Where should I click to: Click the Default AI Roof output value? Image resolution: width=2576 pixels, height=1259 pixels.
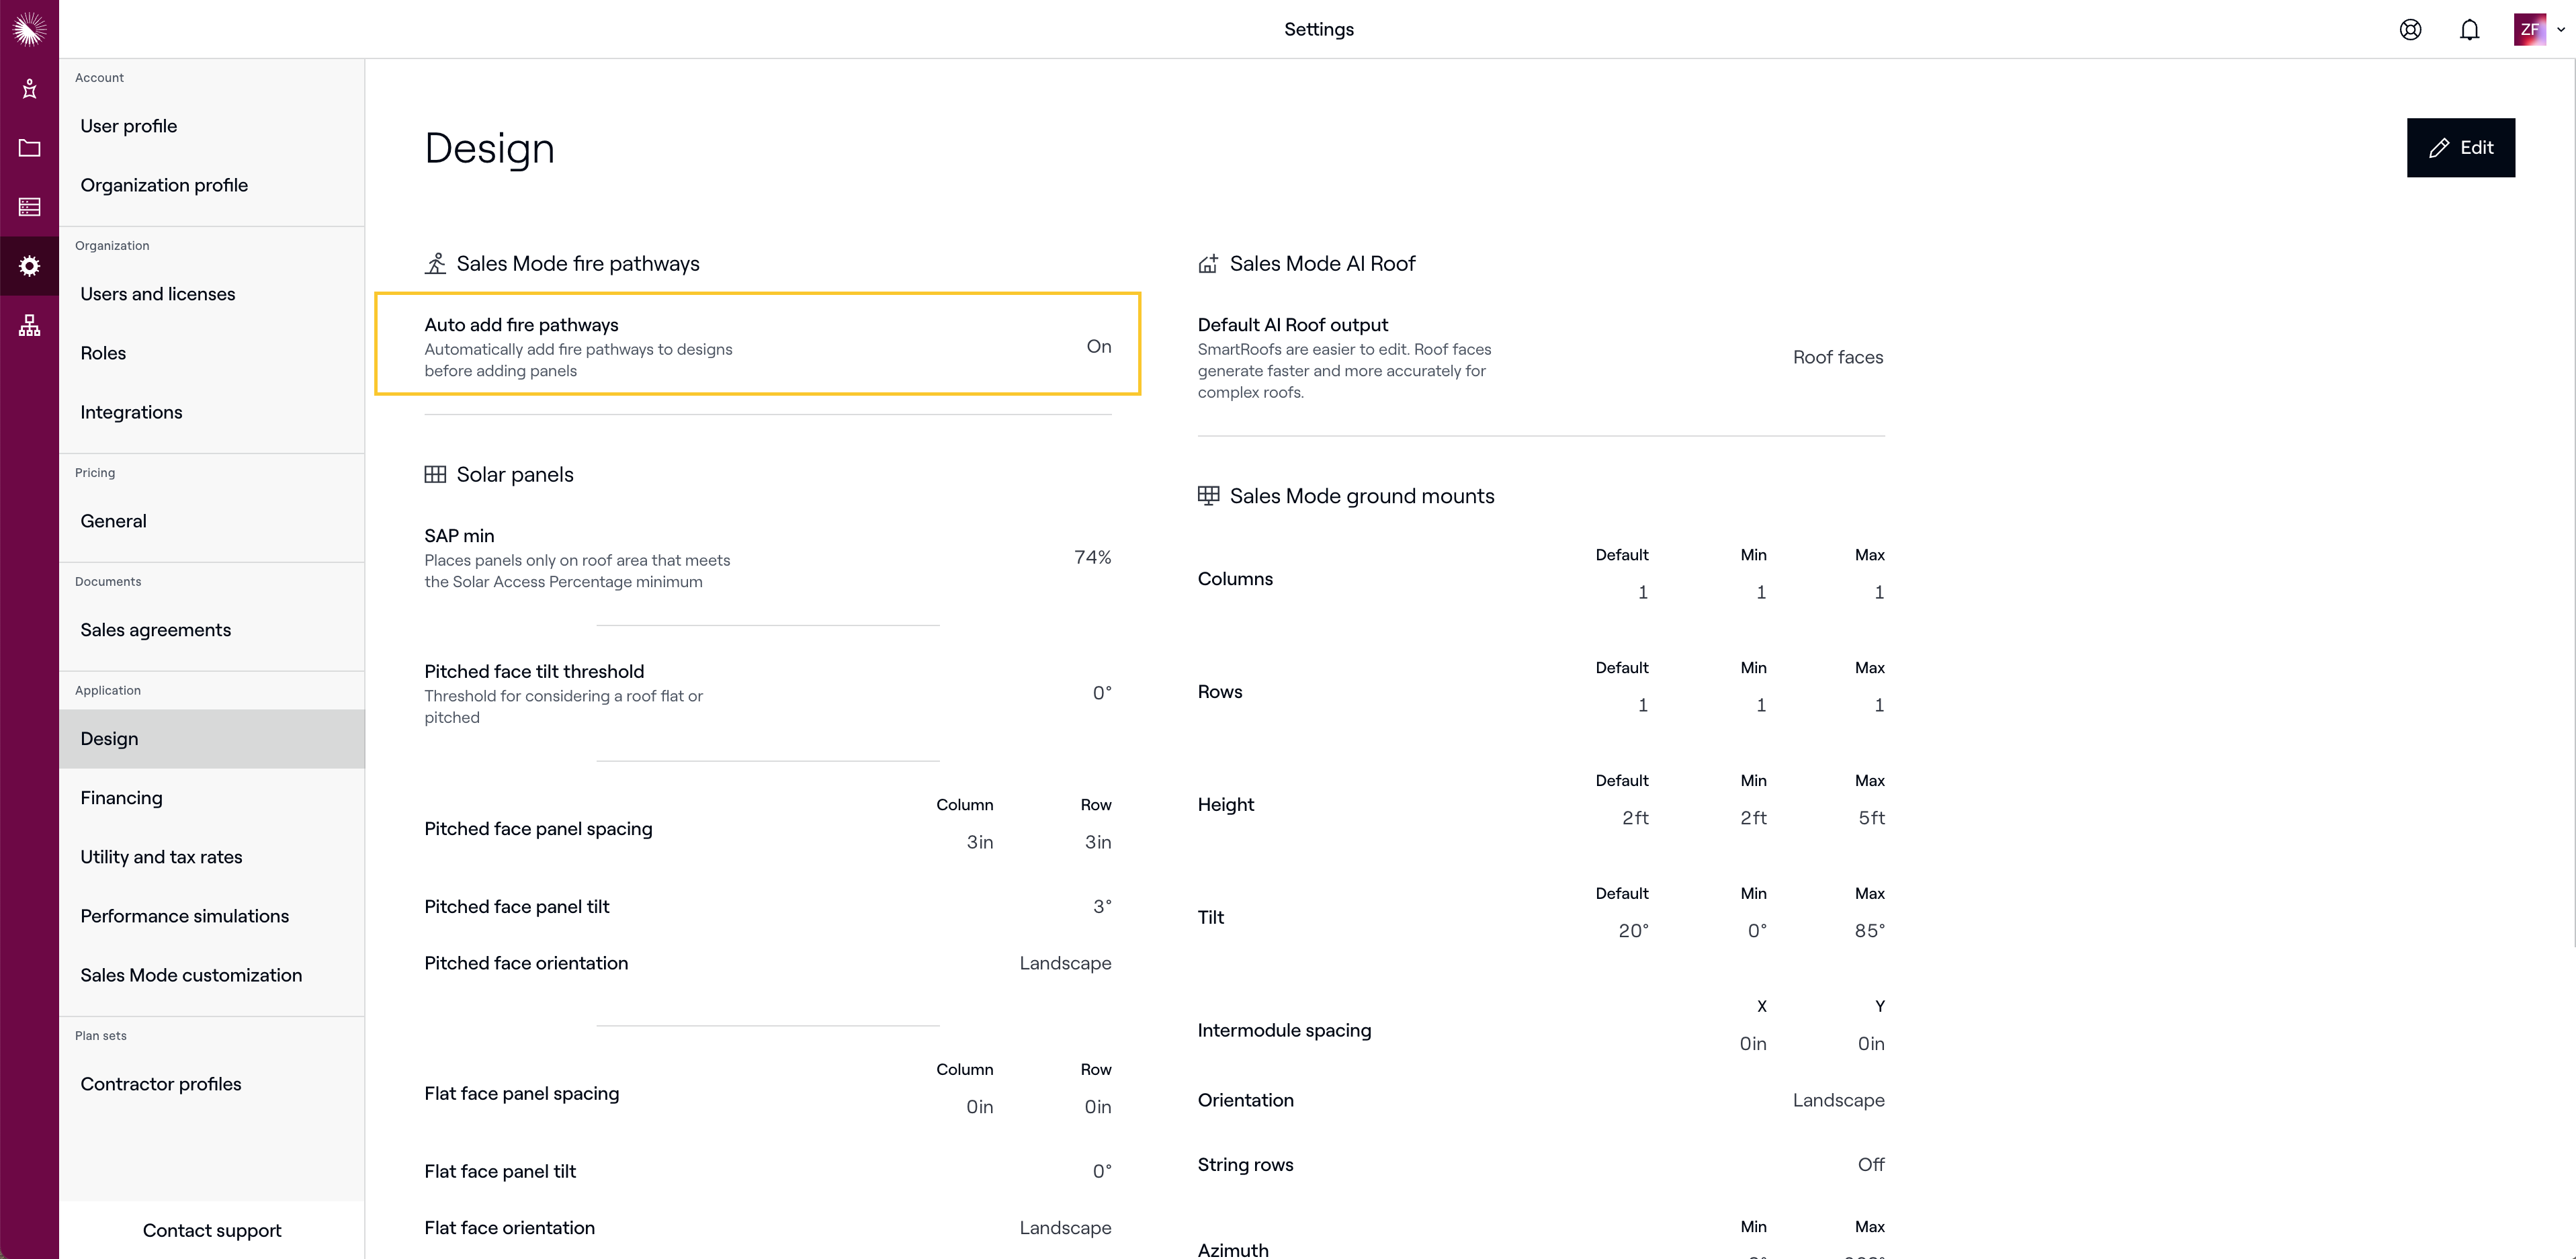[1837, 357]
